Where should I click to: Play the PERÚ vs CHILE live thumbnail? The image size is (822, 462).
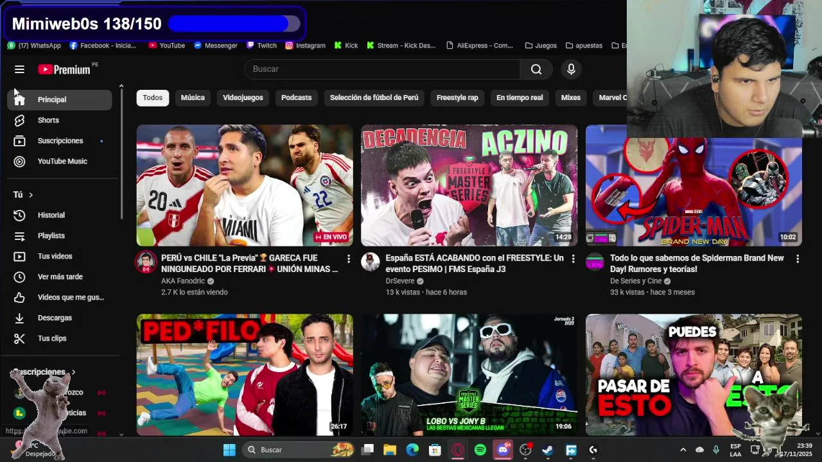click(245, 185)
